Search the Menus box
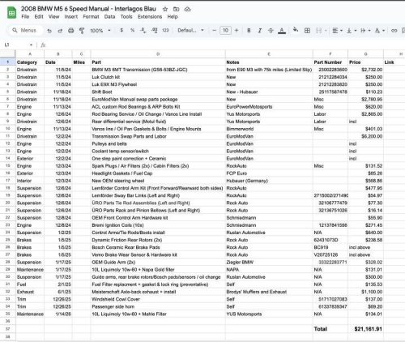Screen dimensions: 405x342 (x=25, y=30)
